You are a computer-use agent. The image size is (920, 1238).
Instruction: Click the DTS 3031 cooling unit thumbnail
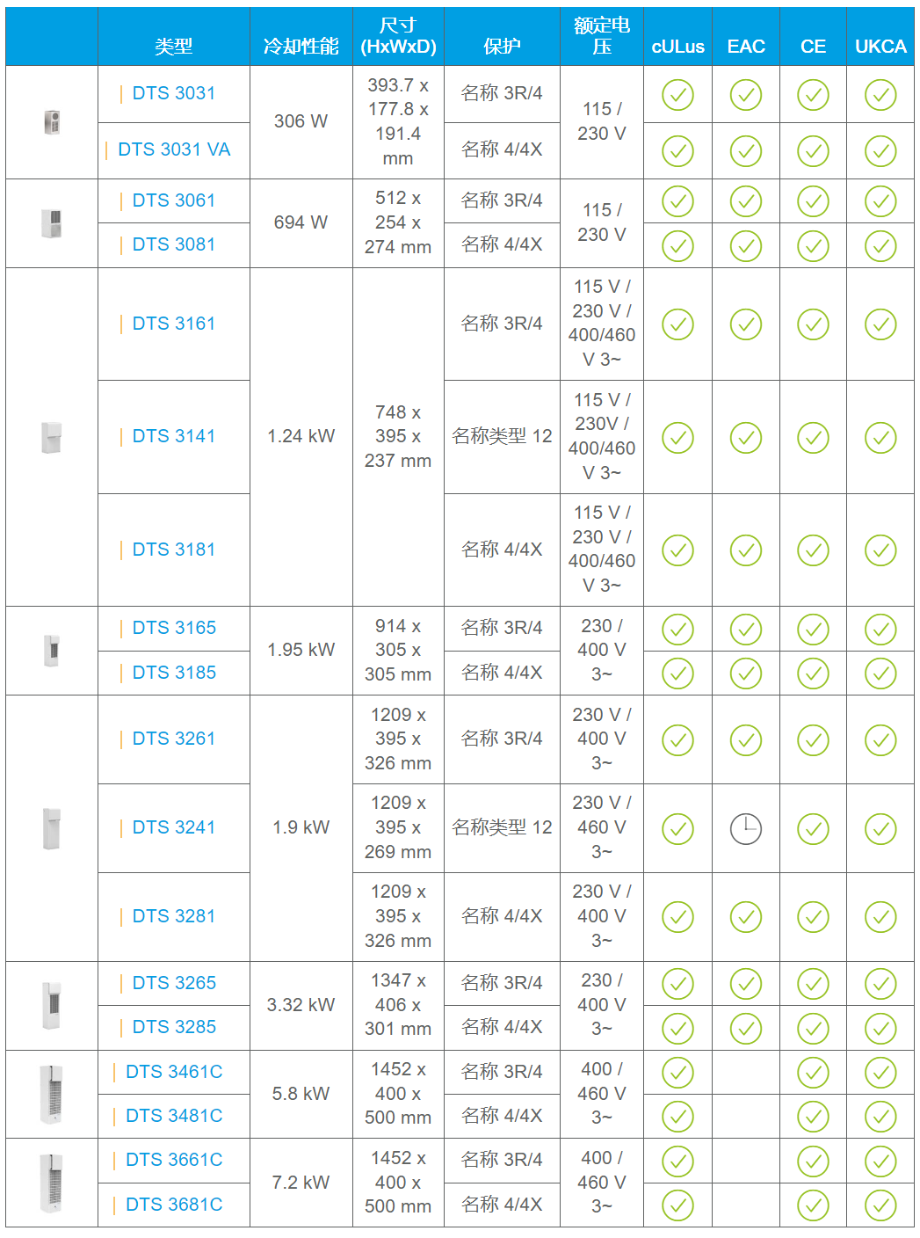pos(52,122)
